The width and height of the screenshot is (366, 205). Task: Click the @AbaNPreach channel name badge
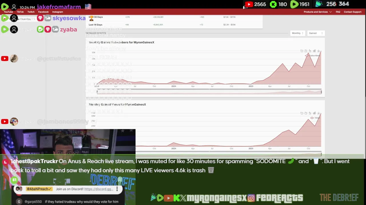coord(39,189)
